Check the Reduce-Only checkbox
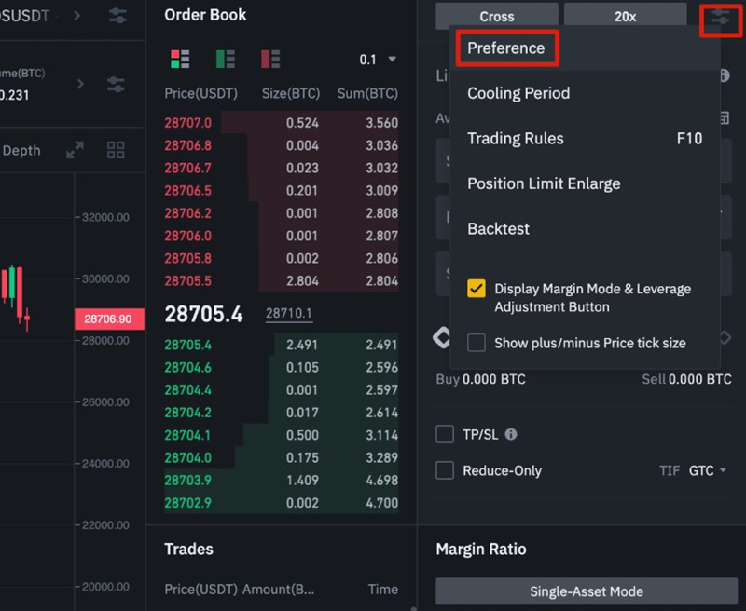This screenshot has width=746, height=611. tap(446, 470)
